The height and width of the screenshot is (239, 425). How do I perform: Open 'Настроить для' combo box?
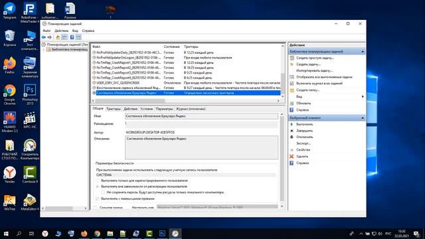point(217,207)
